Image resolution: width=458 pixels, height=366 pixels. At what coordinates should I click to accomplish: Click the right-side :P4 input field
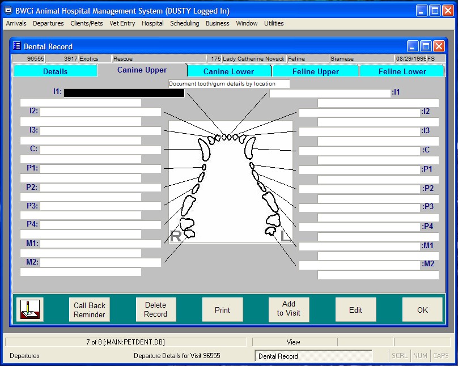(x=359, y=227)
